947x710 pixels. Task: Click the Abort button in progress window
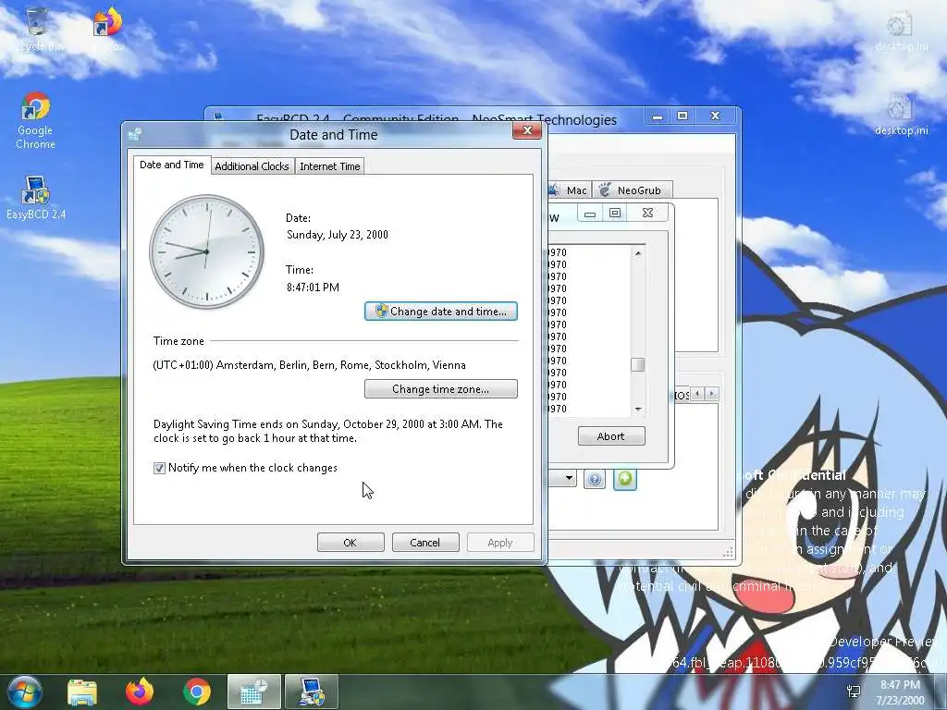point(611,436)
